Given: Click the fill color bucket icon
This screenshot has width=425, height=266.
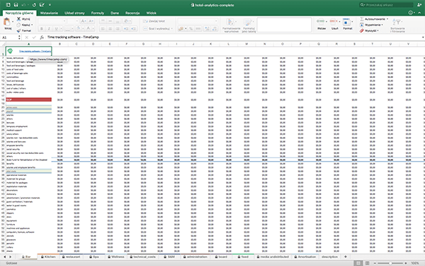Looking at the screenshot, I should [78, 28].
